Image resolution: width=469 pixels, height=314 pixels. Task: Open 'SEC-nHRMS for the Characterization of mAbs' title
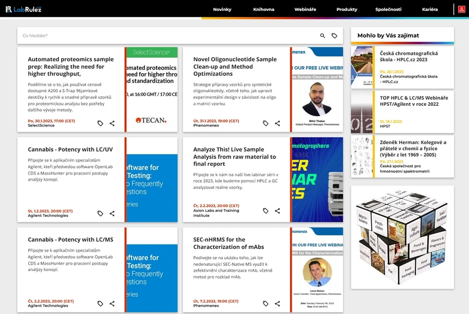228,243
